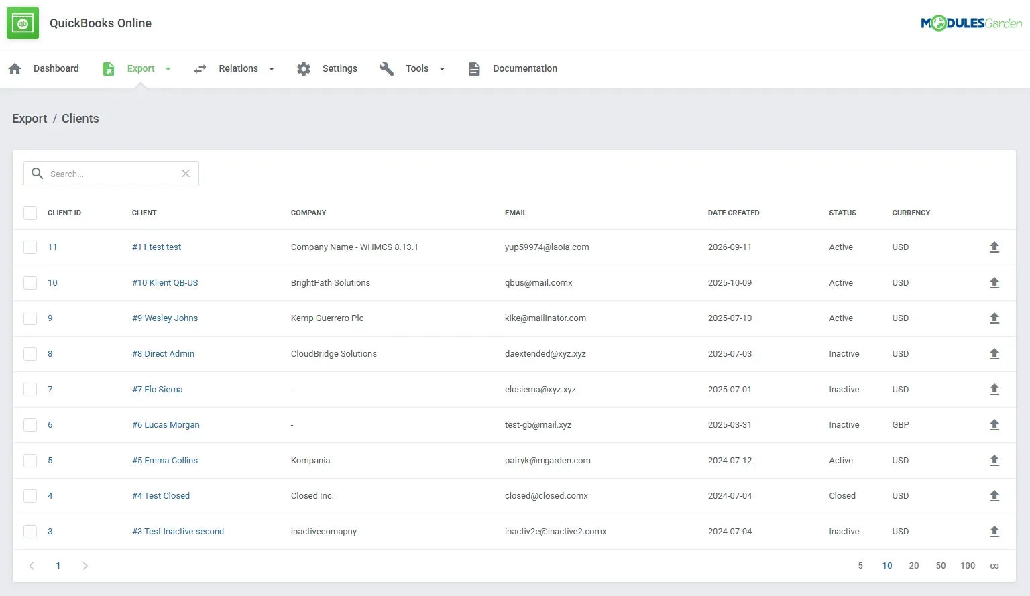Open the Dashboard menu item
This screenshot has height=596, width=1030.
point(56,68)
